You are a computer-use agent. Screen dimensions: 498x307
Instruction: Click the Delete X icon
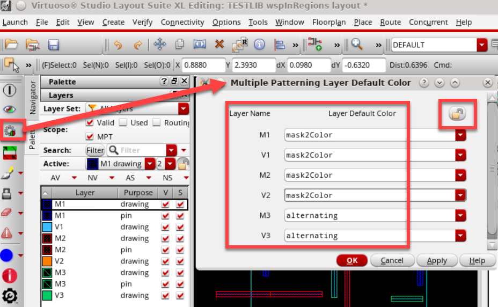click(219, 44)
